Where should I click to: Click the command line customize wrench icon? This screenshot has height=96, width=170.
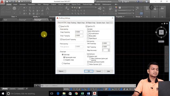pyautogui.click(x=39, y=86)
